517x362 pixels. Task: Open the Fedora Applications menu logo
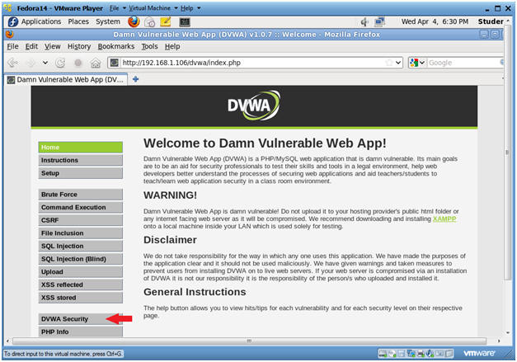click(13, 21)
